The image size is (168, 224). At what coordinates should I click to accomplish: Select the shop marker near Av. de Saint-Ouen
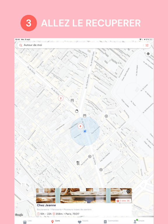click(85, 116)
